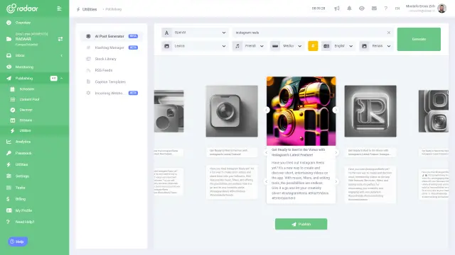Click the megaphone announcements icon in the top bar
This screenshot has width=455, height=255.
(336, 8)
